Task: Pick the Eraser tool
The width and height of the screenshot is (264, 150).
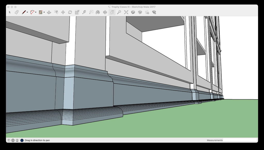Action: point(17,12)
